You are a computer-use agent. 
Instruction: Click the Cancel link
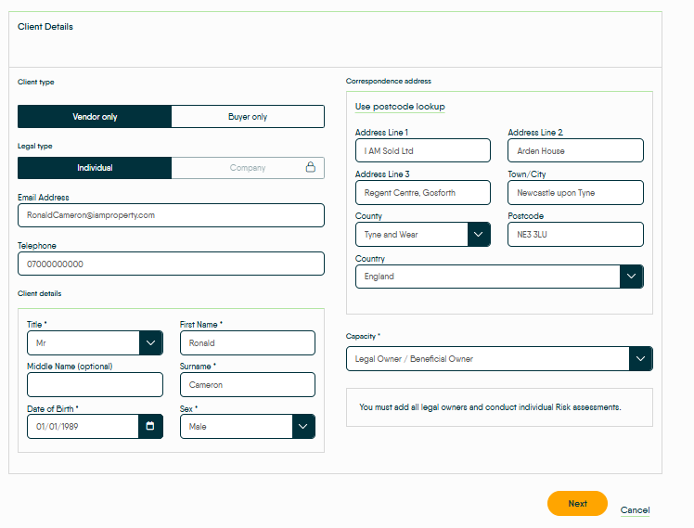pos(635,509)
